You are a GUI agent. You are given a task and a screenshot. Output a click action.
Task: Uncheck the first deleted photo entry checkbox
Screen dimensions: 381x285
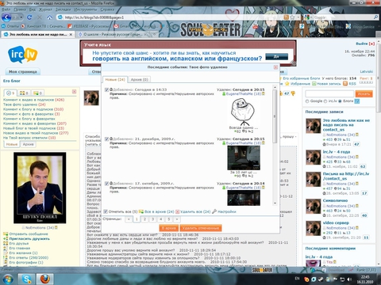pyautogui.click(x=106, y=89)
